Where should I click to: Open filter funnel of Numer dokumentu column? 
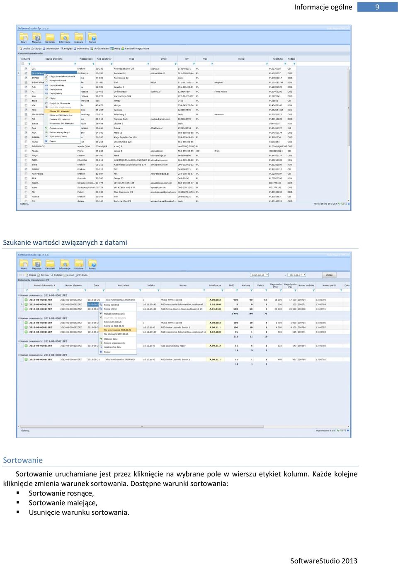(x=58, y=290)
